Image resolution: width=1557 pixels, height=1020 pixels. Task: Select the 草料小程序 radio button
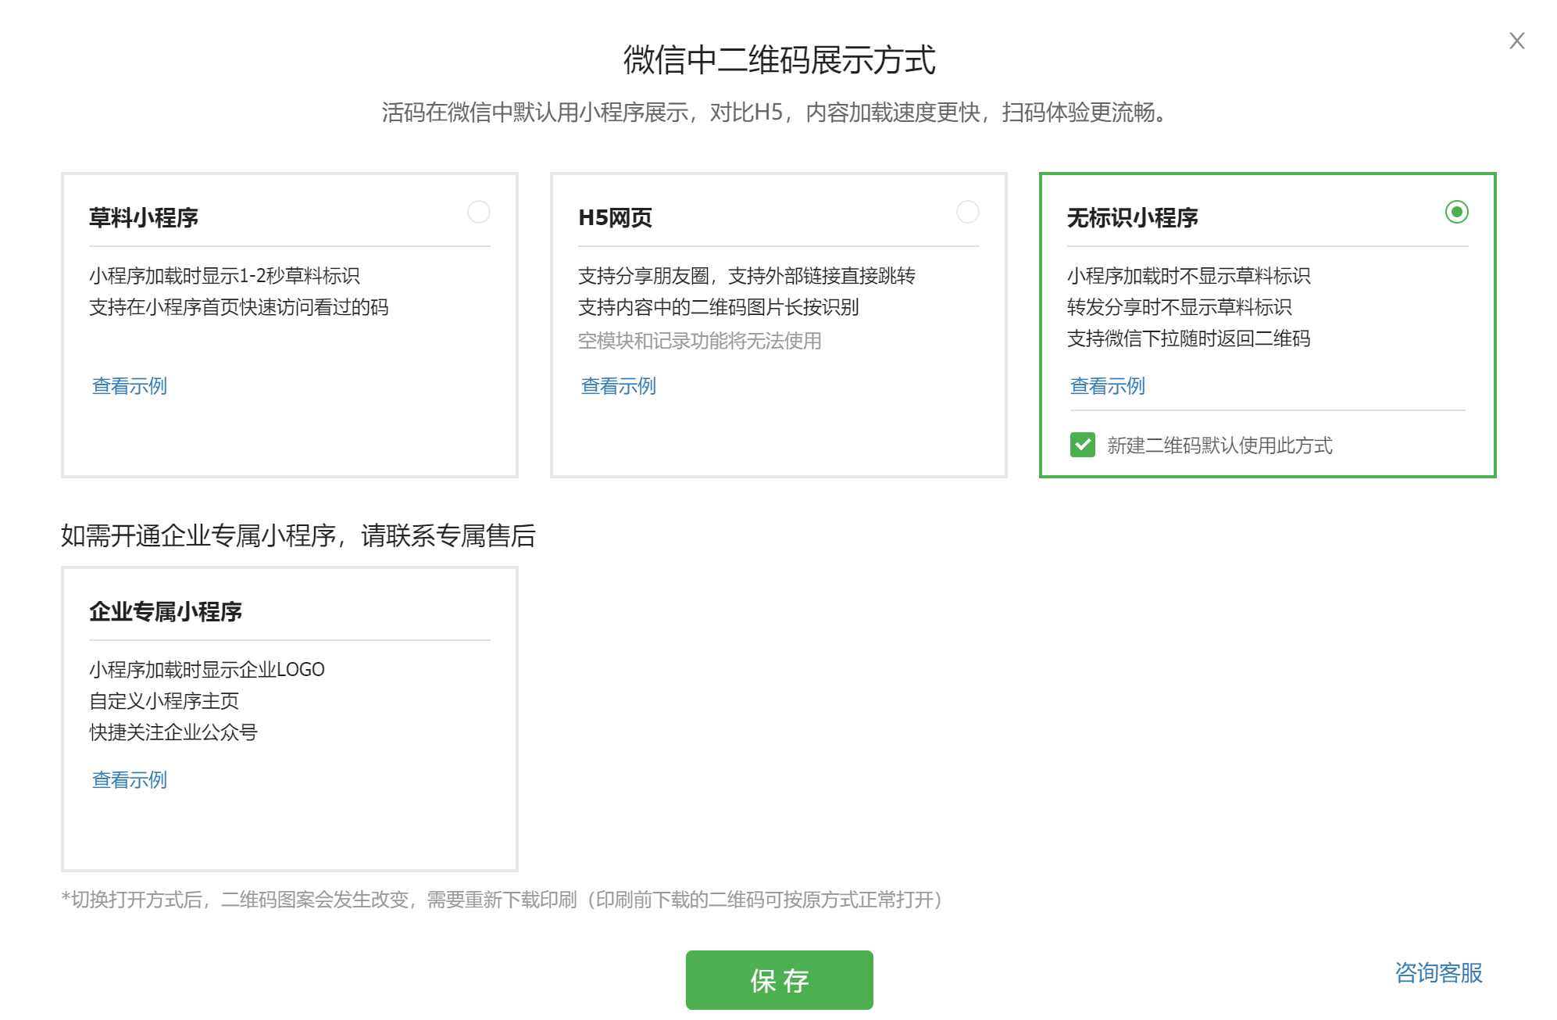coord(478,212)
